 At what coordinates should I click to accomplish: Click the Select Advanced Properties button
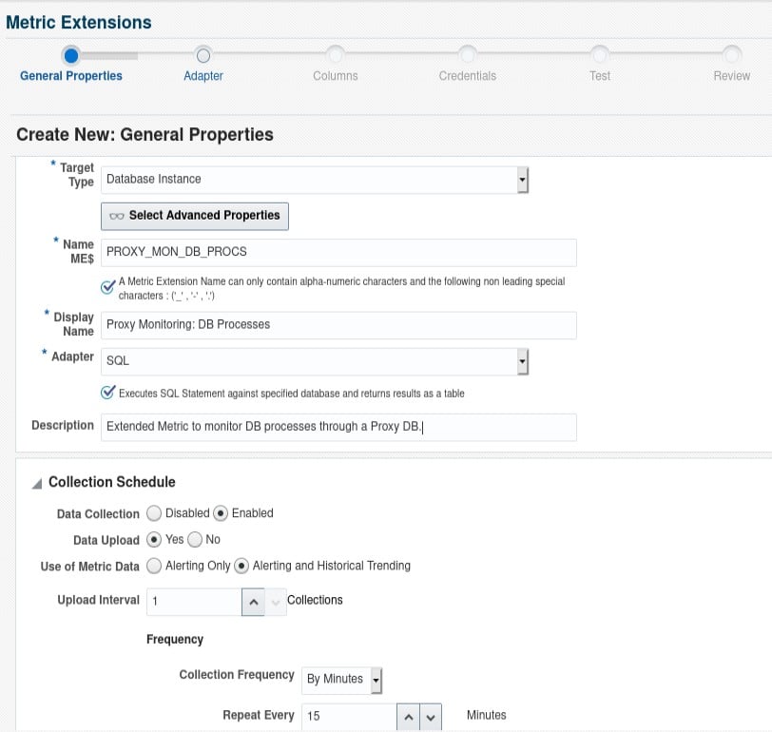pos(194,216)
